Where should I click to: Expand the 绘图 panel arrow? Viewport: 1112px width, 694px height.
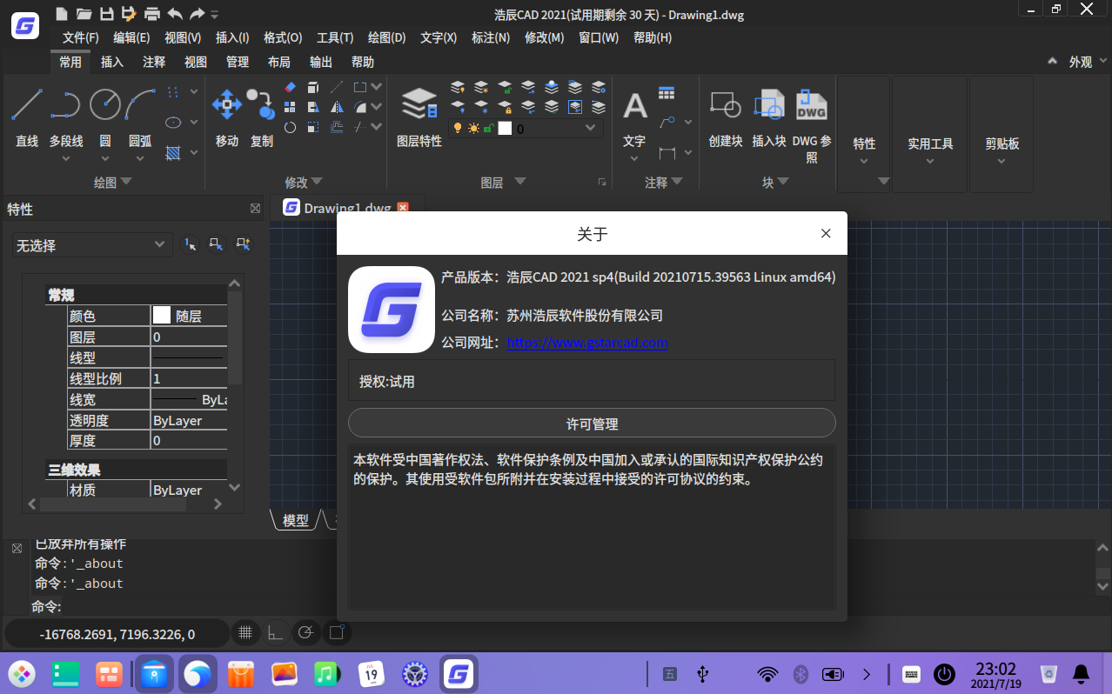click(x=126, y=182)
